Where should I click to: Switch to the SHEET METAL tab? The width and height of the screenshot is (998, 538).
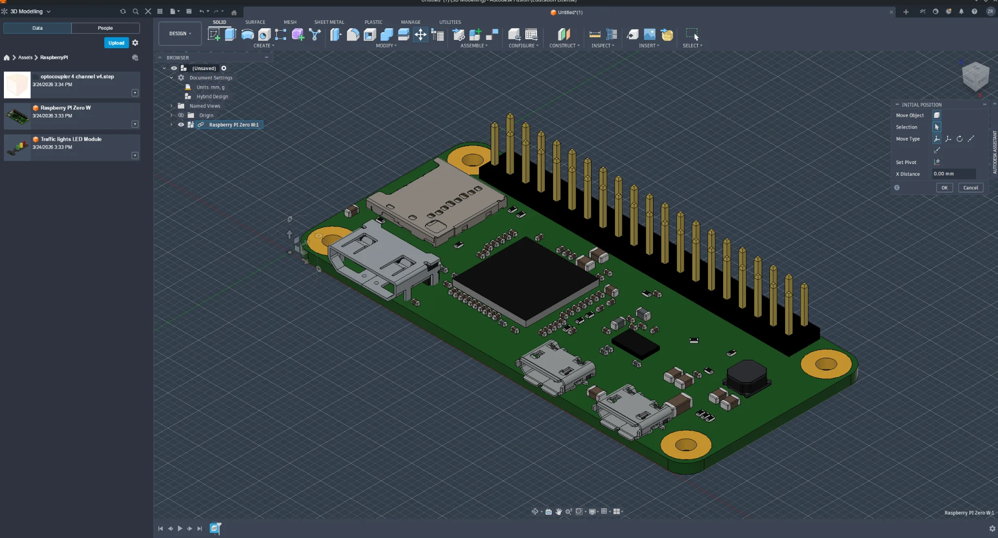(329, 22)
